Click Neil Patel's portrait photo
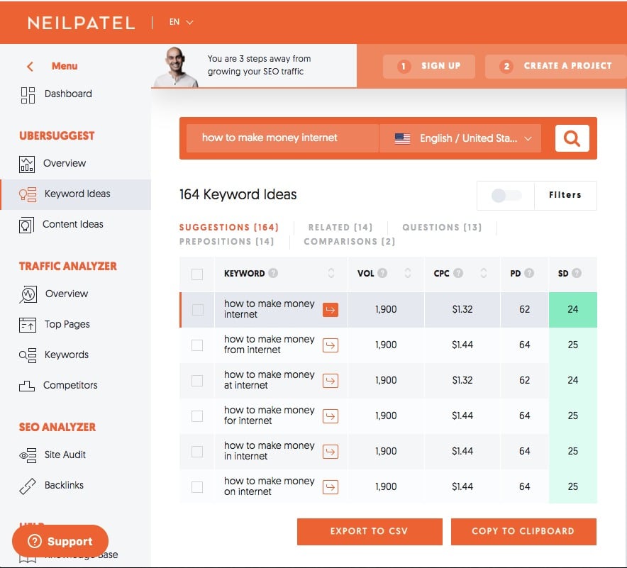Image resolution: width=627 pixels, height=568 pixels. pyautogui.click(x=176, y=67)
